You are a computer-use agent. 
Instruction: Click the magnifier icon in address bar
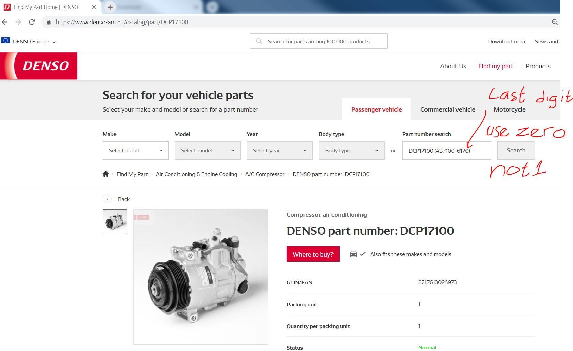coord(555,22)
